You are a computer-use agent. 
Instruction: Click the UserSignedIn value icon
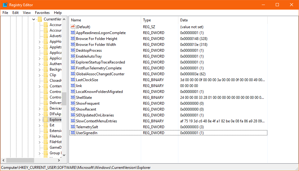point(73,133)
